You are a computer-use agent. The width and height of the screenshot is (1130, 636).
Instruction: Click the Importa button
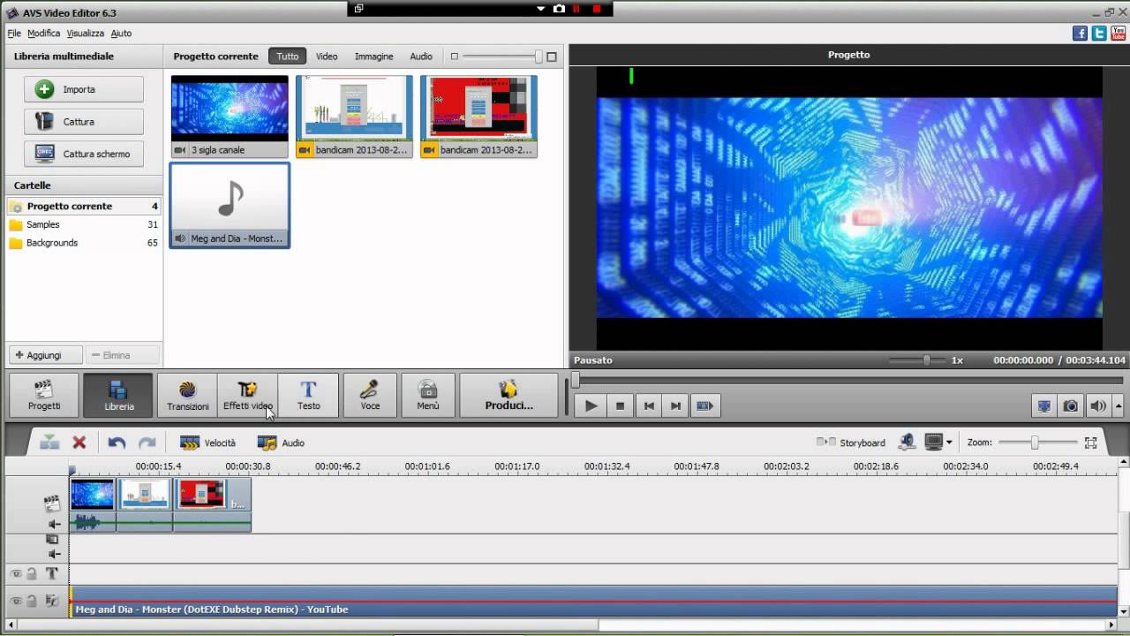coord(84,89)
